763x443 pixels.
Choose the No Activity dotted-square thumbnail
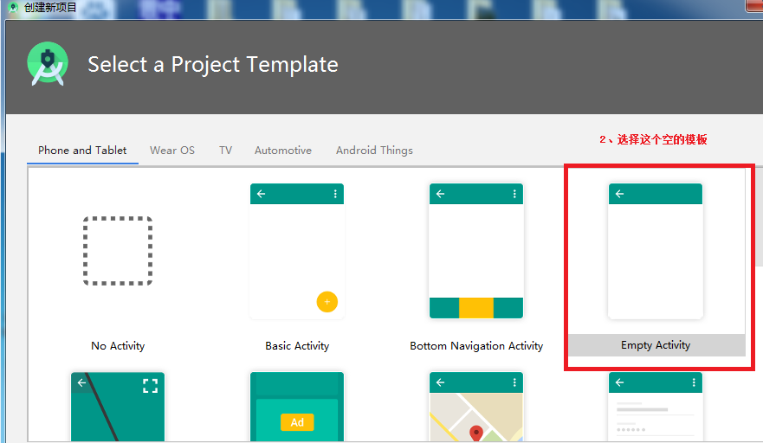[x=118, y=251]
